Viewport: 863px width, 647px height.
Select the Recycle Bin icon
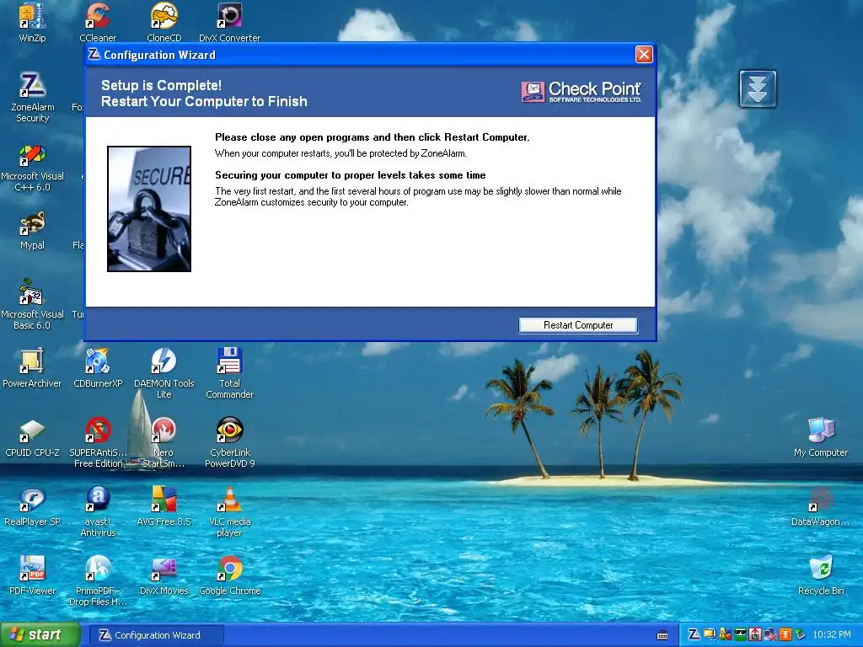click(821, 575)
